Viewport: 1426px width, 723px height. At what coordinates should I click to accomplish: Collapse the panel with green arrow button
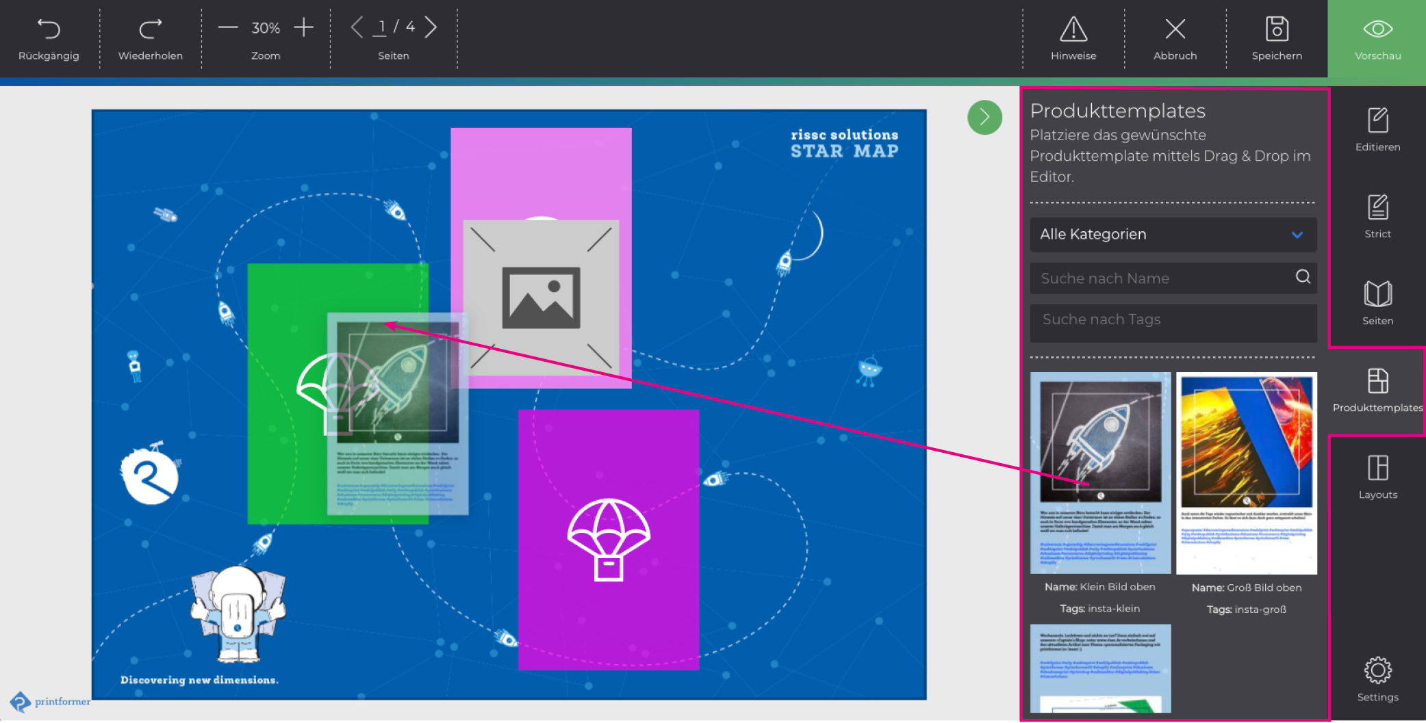984,118
